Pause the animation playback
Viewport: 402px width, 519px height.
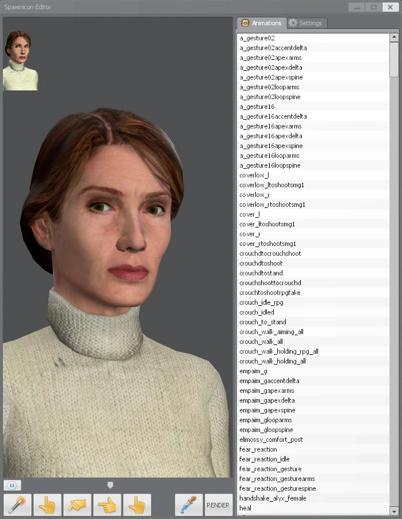click(12, 485)
